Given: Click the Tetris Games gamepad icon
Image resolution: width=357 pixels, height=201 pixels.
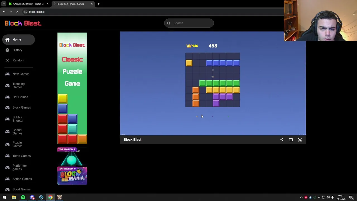Looking at the screenshot, I should [x=7, y=156].
